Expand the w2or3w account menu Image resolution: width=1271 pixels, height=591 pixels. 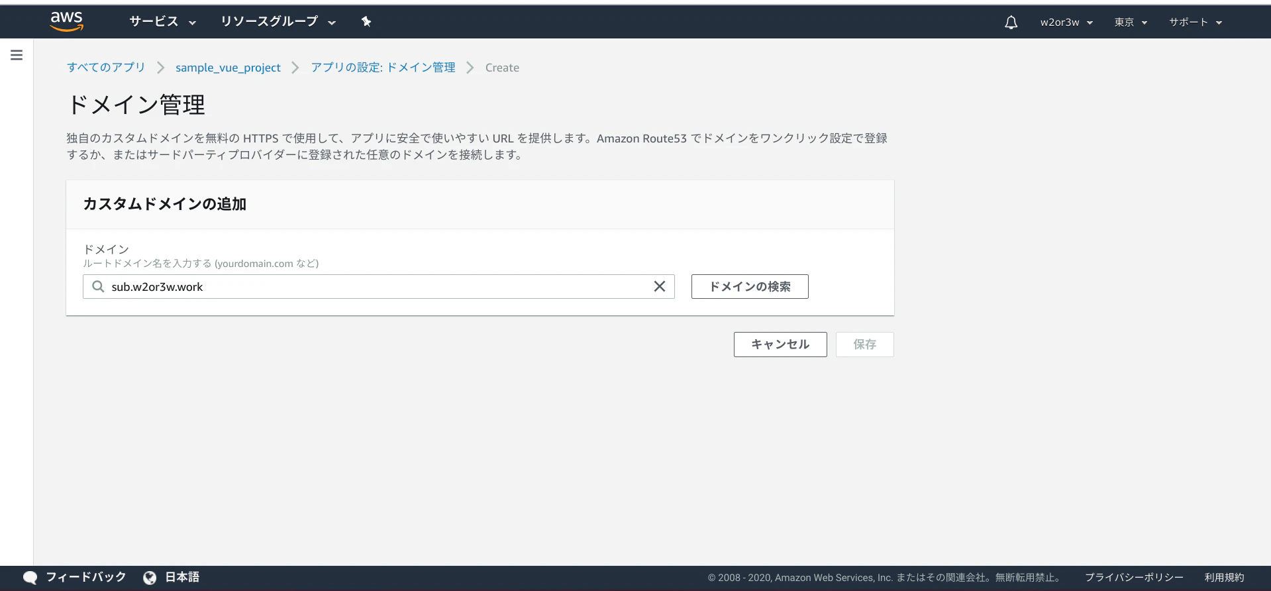[1066, 23]
